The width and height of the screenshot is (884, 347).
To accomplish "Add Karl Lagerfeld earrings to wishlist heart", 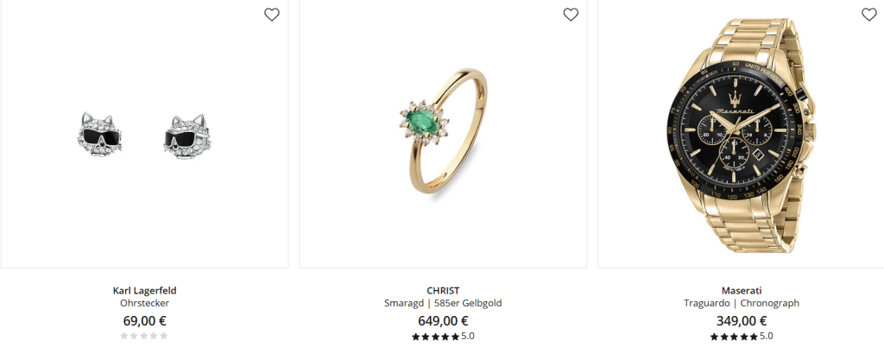I will click(x=272, y=15).
